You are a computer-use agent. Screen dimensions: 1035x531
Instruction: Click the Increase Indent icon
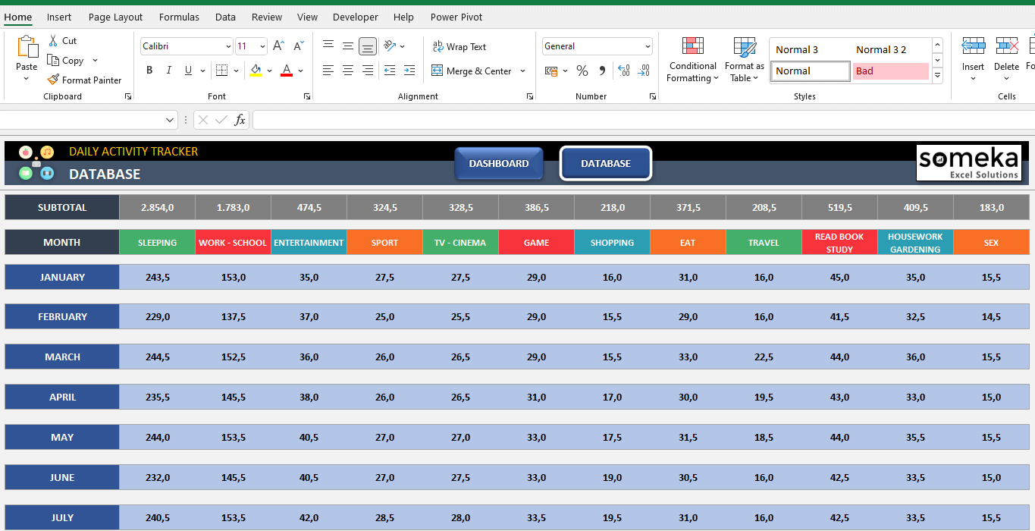409,71
